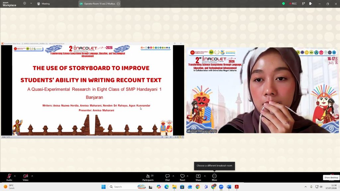The image size is (340, 191).
Task: Start camera with the Video button
Action: [x=26, y=177]
